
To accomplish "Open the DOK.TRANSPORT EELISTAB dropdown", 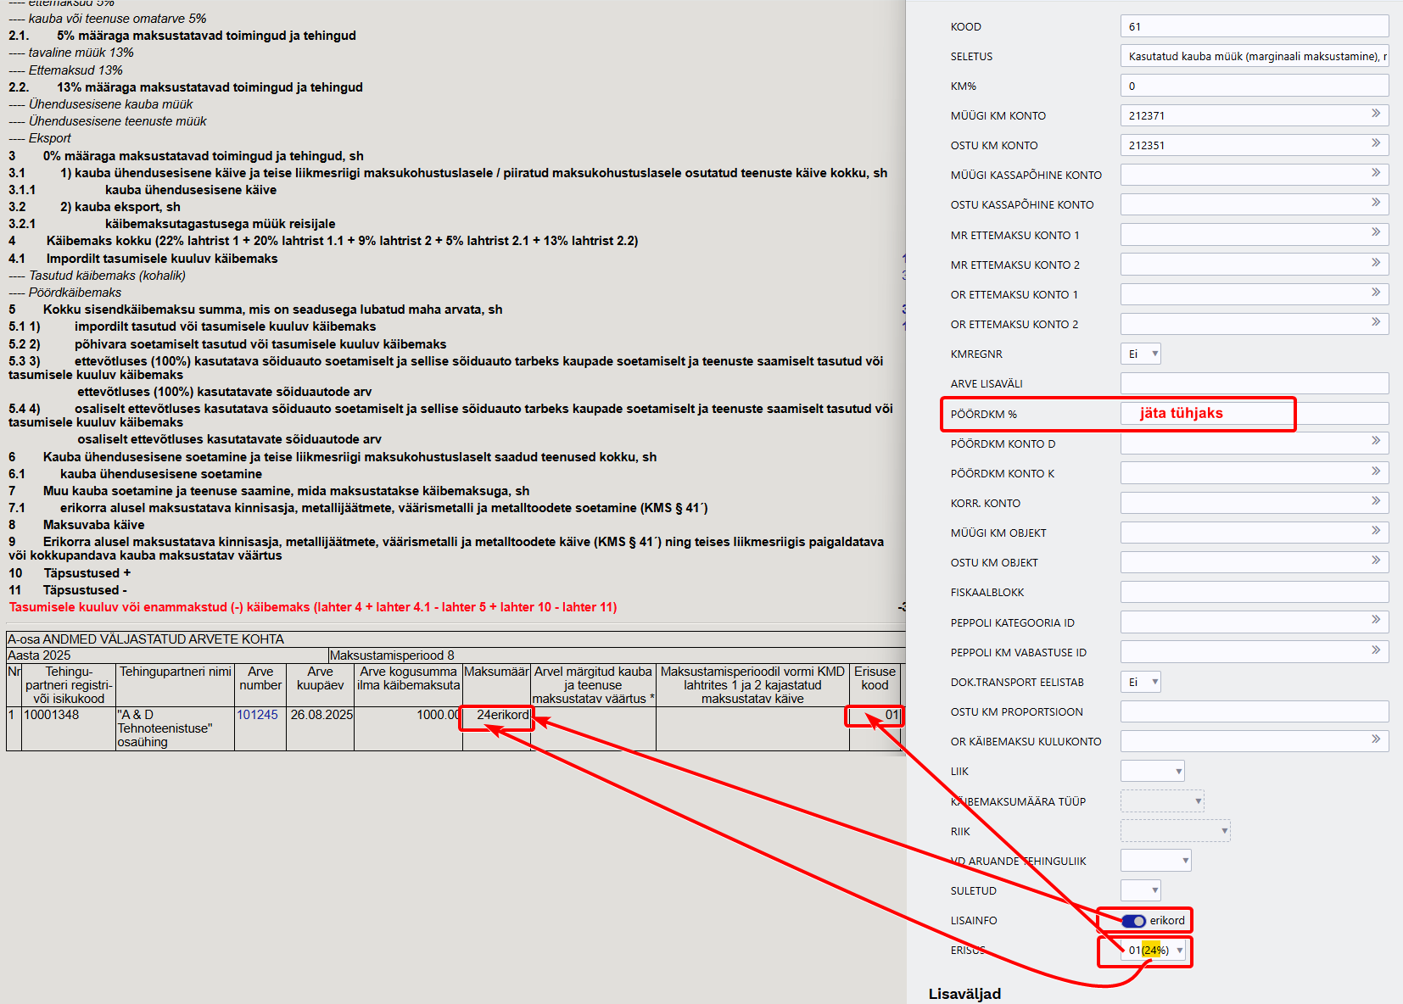I will point(1140,682).
